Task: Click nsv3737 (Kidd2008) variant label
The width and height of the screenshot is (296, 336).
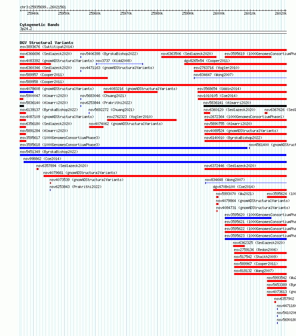Action: (114, 61)
